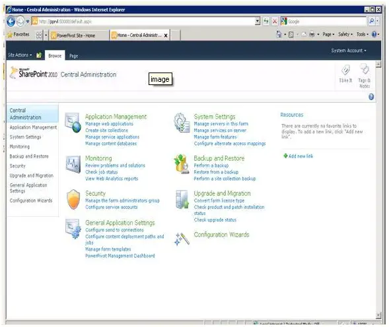Switch to the Browse ribbon tab

coord(55,56)
